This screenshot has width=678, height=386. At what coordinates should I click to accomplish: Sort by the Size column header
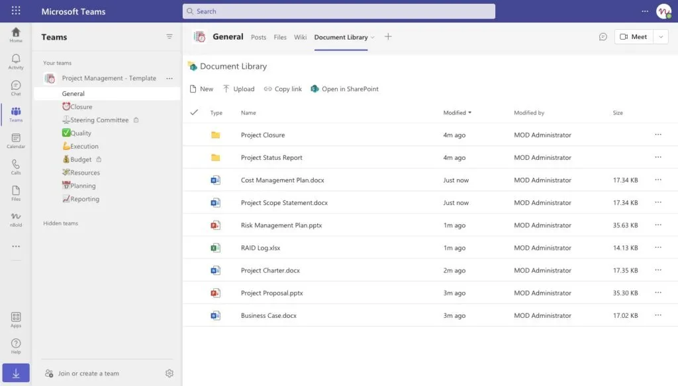tap(618, 112)
